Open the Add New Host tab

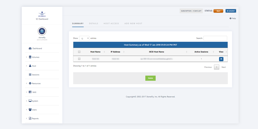(133, 24)
